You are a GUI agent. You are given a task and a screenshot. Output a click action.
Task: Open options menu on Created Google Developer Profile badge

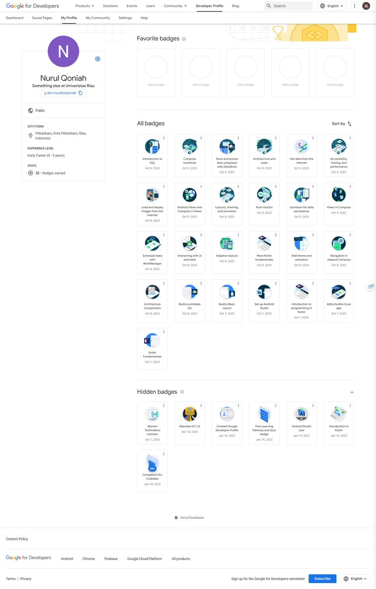click(238, 405)
